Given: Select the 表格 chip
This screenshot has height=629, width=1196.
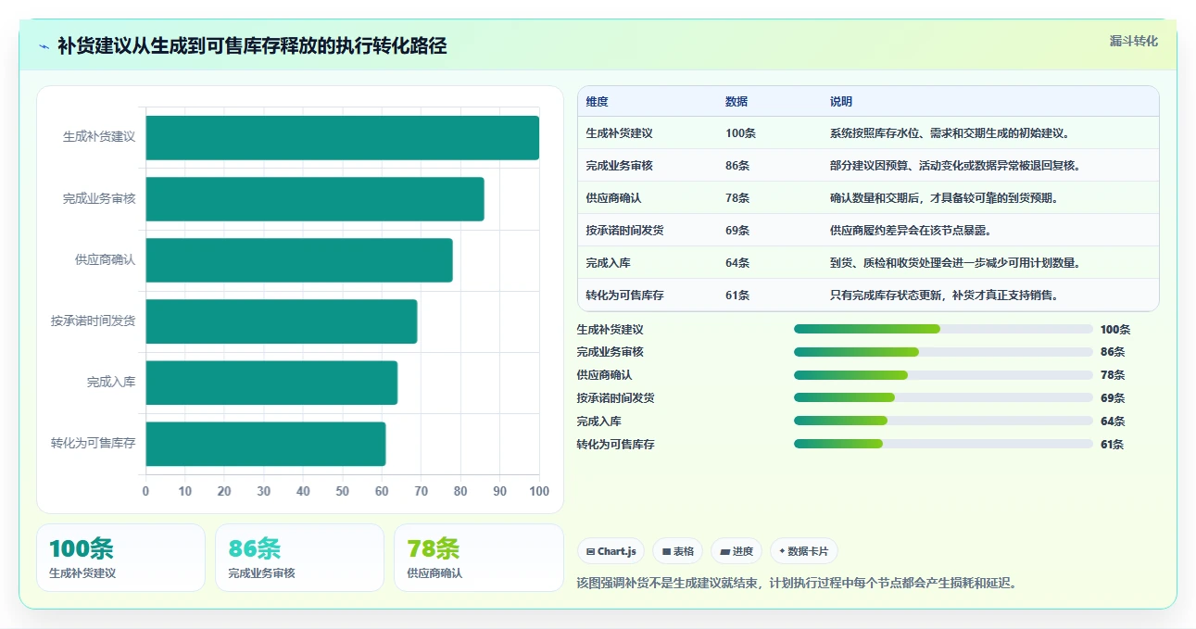Looking at the screenshot, I should pyautogui.click(x=677, y=551).
